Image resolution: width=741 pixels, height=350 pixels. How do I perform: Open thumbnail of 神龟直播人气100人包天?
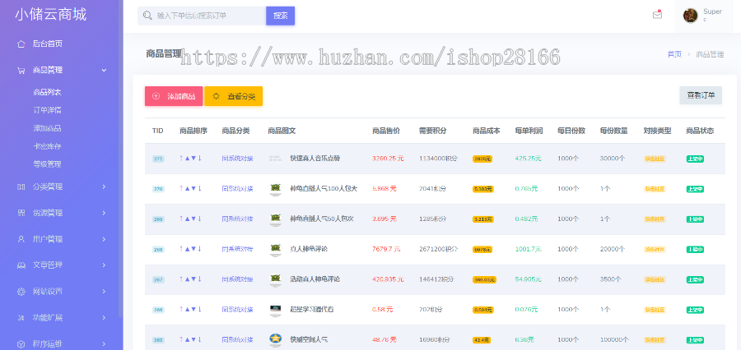[x=275, y=189]
